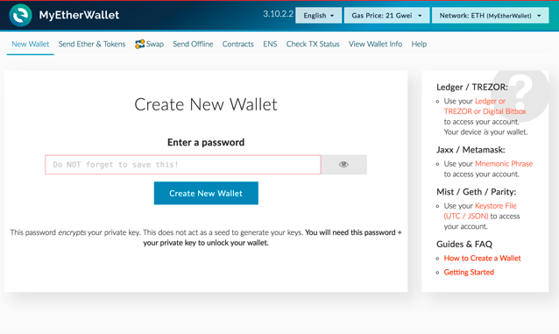The image size is (559, 334).
Task: Click the MyEtherWallet title text
Action: click(79, 16)
